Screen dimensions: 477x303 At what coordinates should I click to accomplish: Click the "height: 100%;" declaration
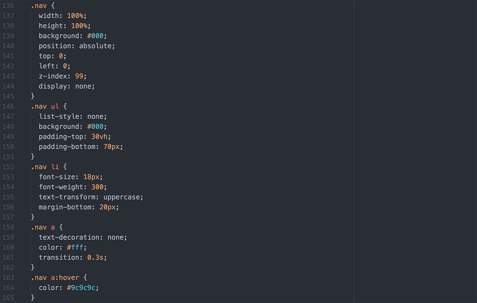point(65,26)
